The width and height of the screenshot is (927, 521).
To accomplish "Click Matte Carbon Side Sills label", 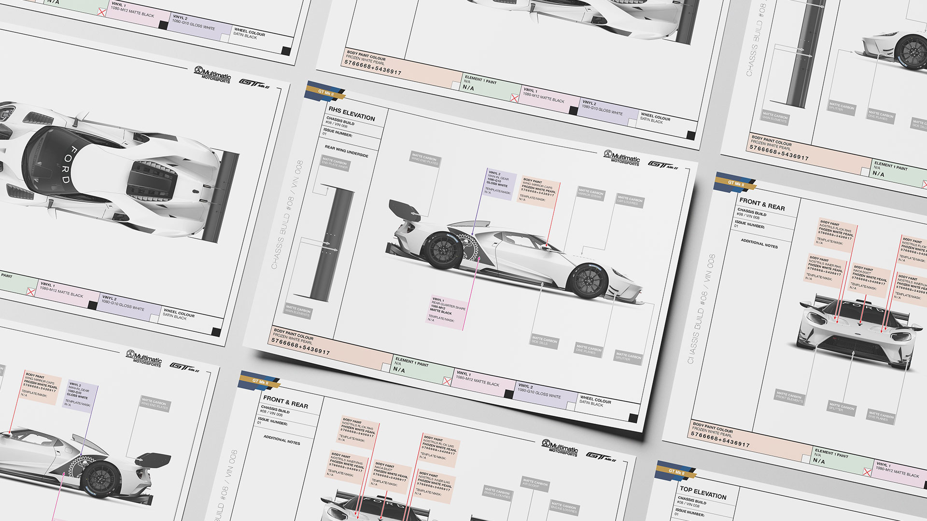I will (x=544, y=340).
